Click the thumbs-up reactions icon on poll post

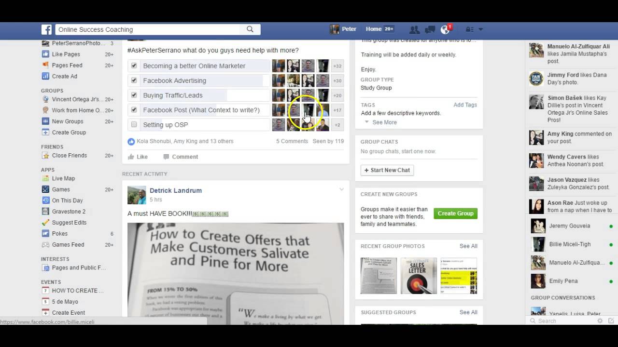(131, 141)
